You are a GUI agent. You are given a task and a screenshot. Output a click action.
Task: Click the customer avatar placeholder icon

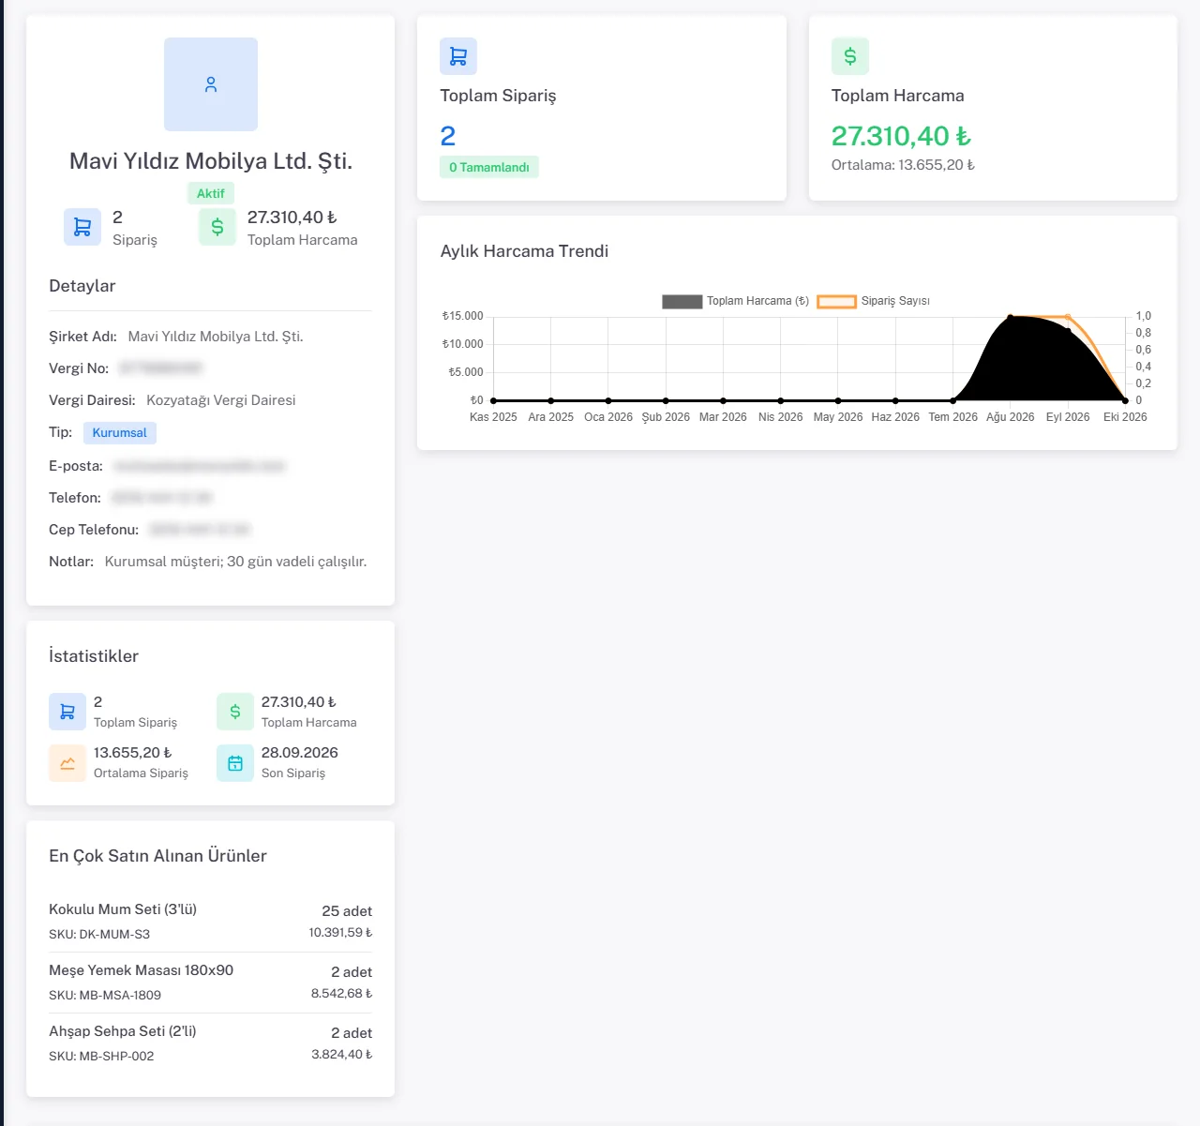pos(211,84)
